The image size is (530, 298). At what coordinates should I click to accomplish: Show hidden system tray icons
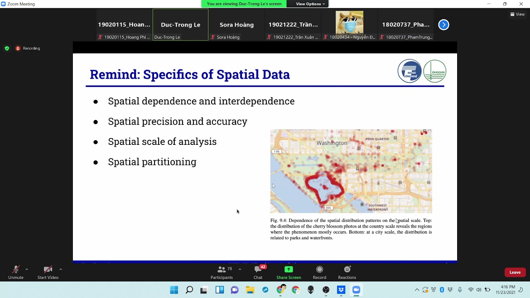[417, 290]
